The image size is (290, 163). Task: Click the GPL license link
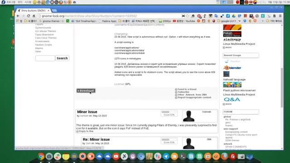(128, 84)
